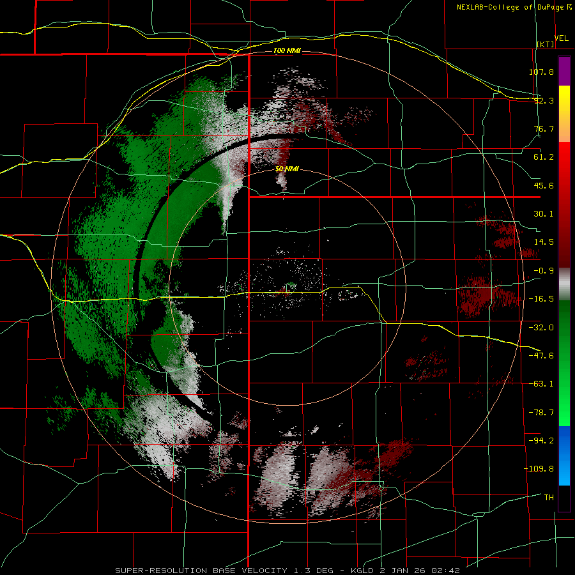Select the 92.3 legend value
The height and width of the screenshot is (575, 575).
tap(544, 100)
